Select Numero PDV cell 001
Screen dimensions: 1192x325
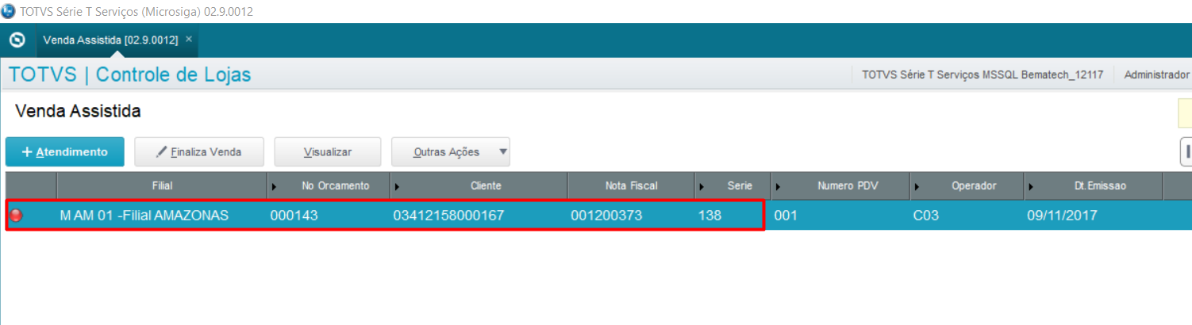[x=840, y=215]
